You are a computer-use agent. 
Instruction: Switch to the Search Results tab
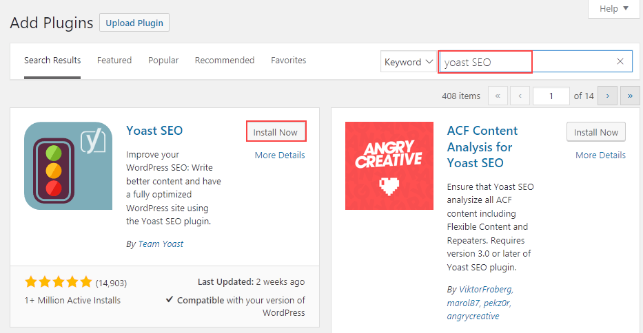52,61
